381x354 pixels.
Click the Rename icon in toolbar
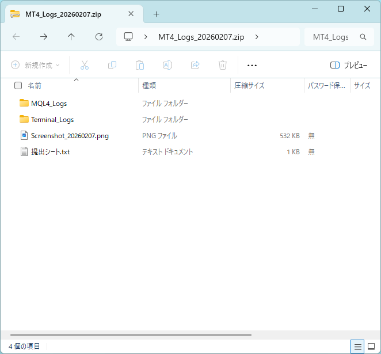(167, 65)
